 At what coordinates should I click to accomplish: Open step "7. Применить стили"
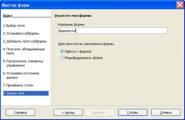18,85
